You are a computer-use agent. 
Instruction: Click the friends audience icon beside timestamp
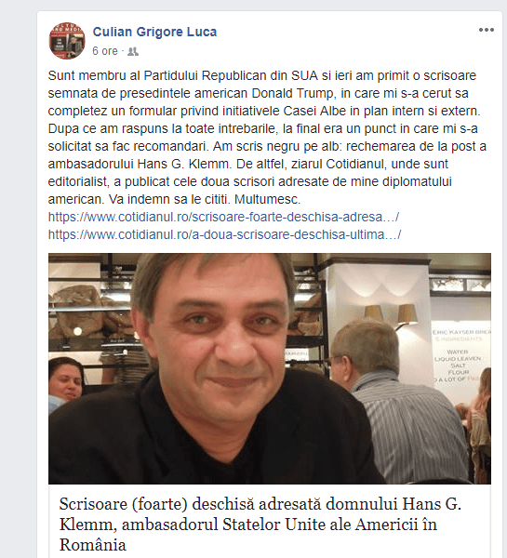[x=133, y=51]
